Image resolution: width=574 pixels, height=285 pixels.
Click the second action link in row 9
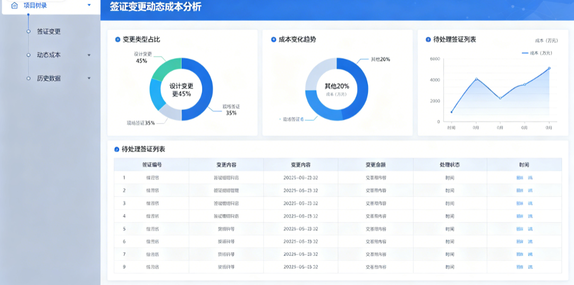point(530,267)
